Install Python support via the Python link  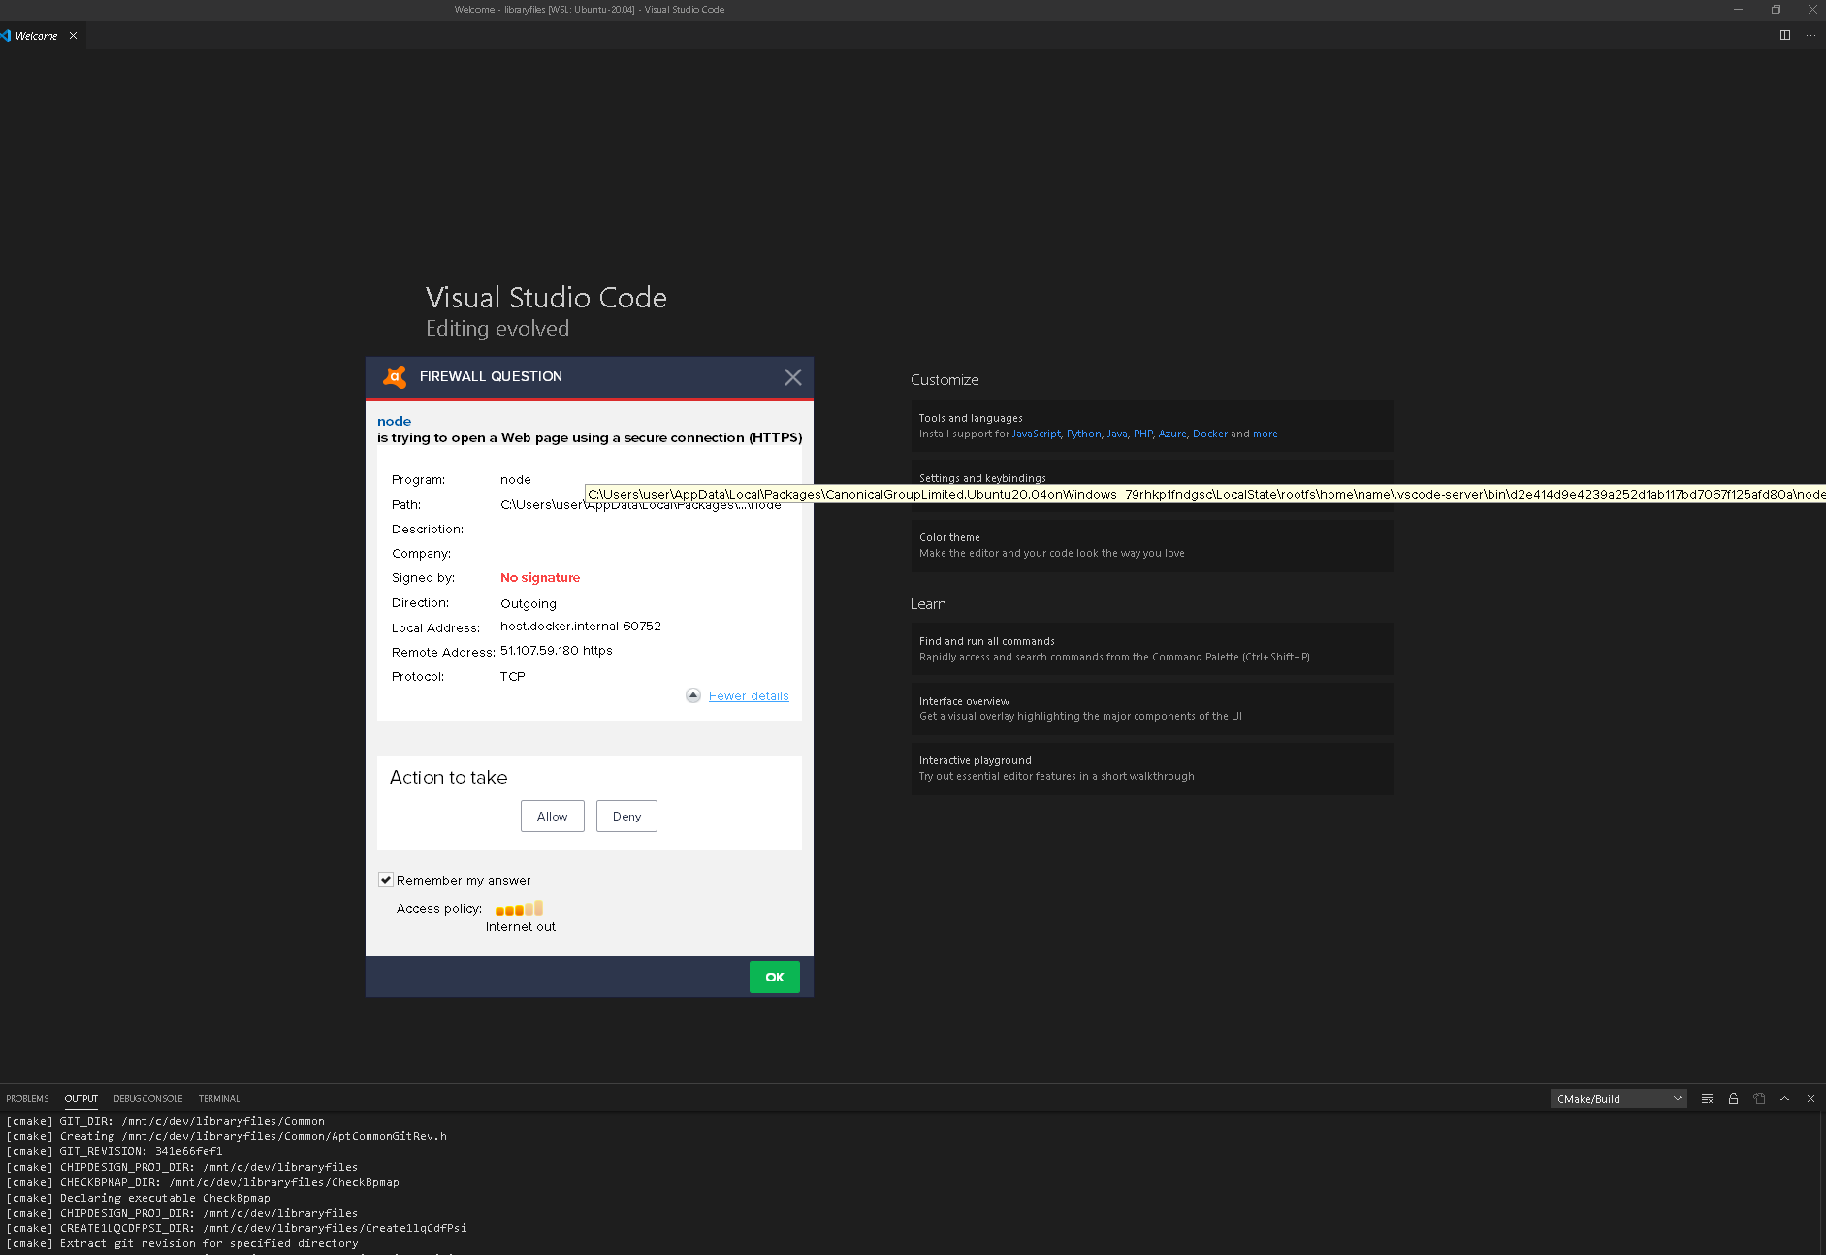pyautogui.click(x=1083, y=434)
